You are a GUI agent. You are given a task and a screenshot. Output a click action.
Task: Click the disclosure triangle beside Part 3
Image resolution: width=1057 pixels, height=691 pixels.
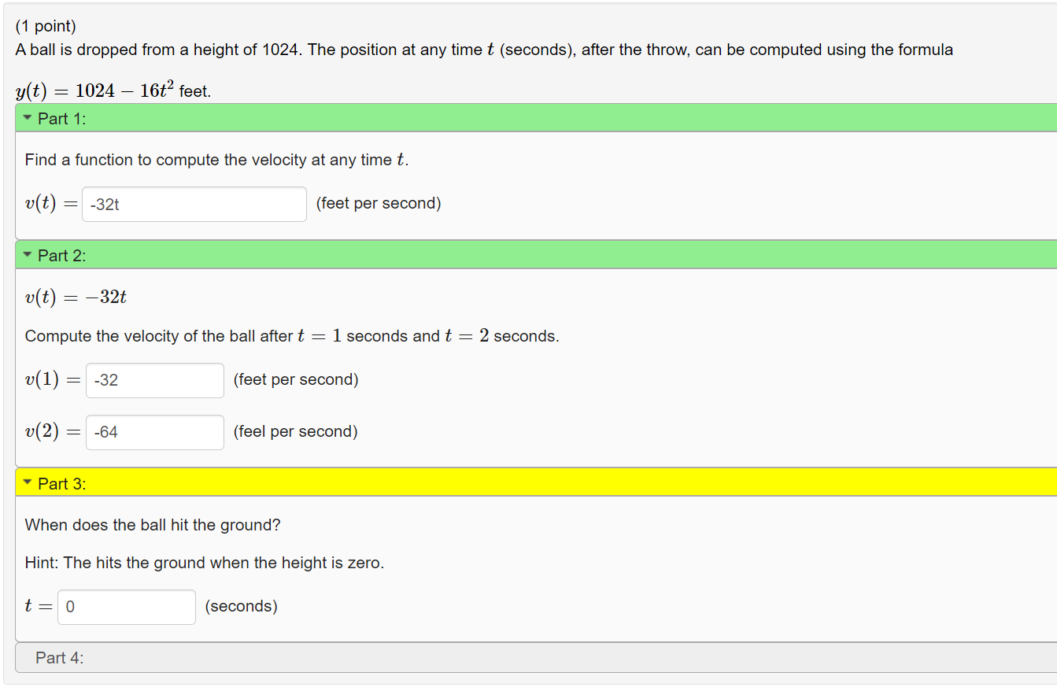pos(26,482)
